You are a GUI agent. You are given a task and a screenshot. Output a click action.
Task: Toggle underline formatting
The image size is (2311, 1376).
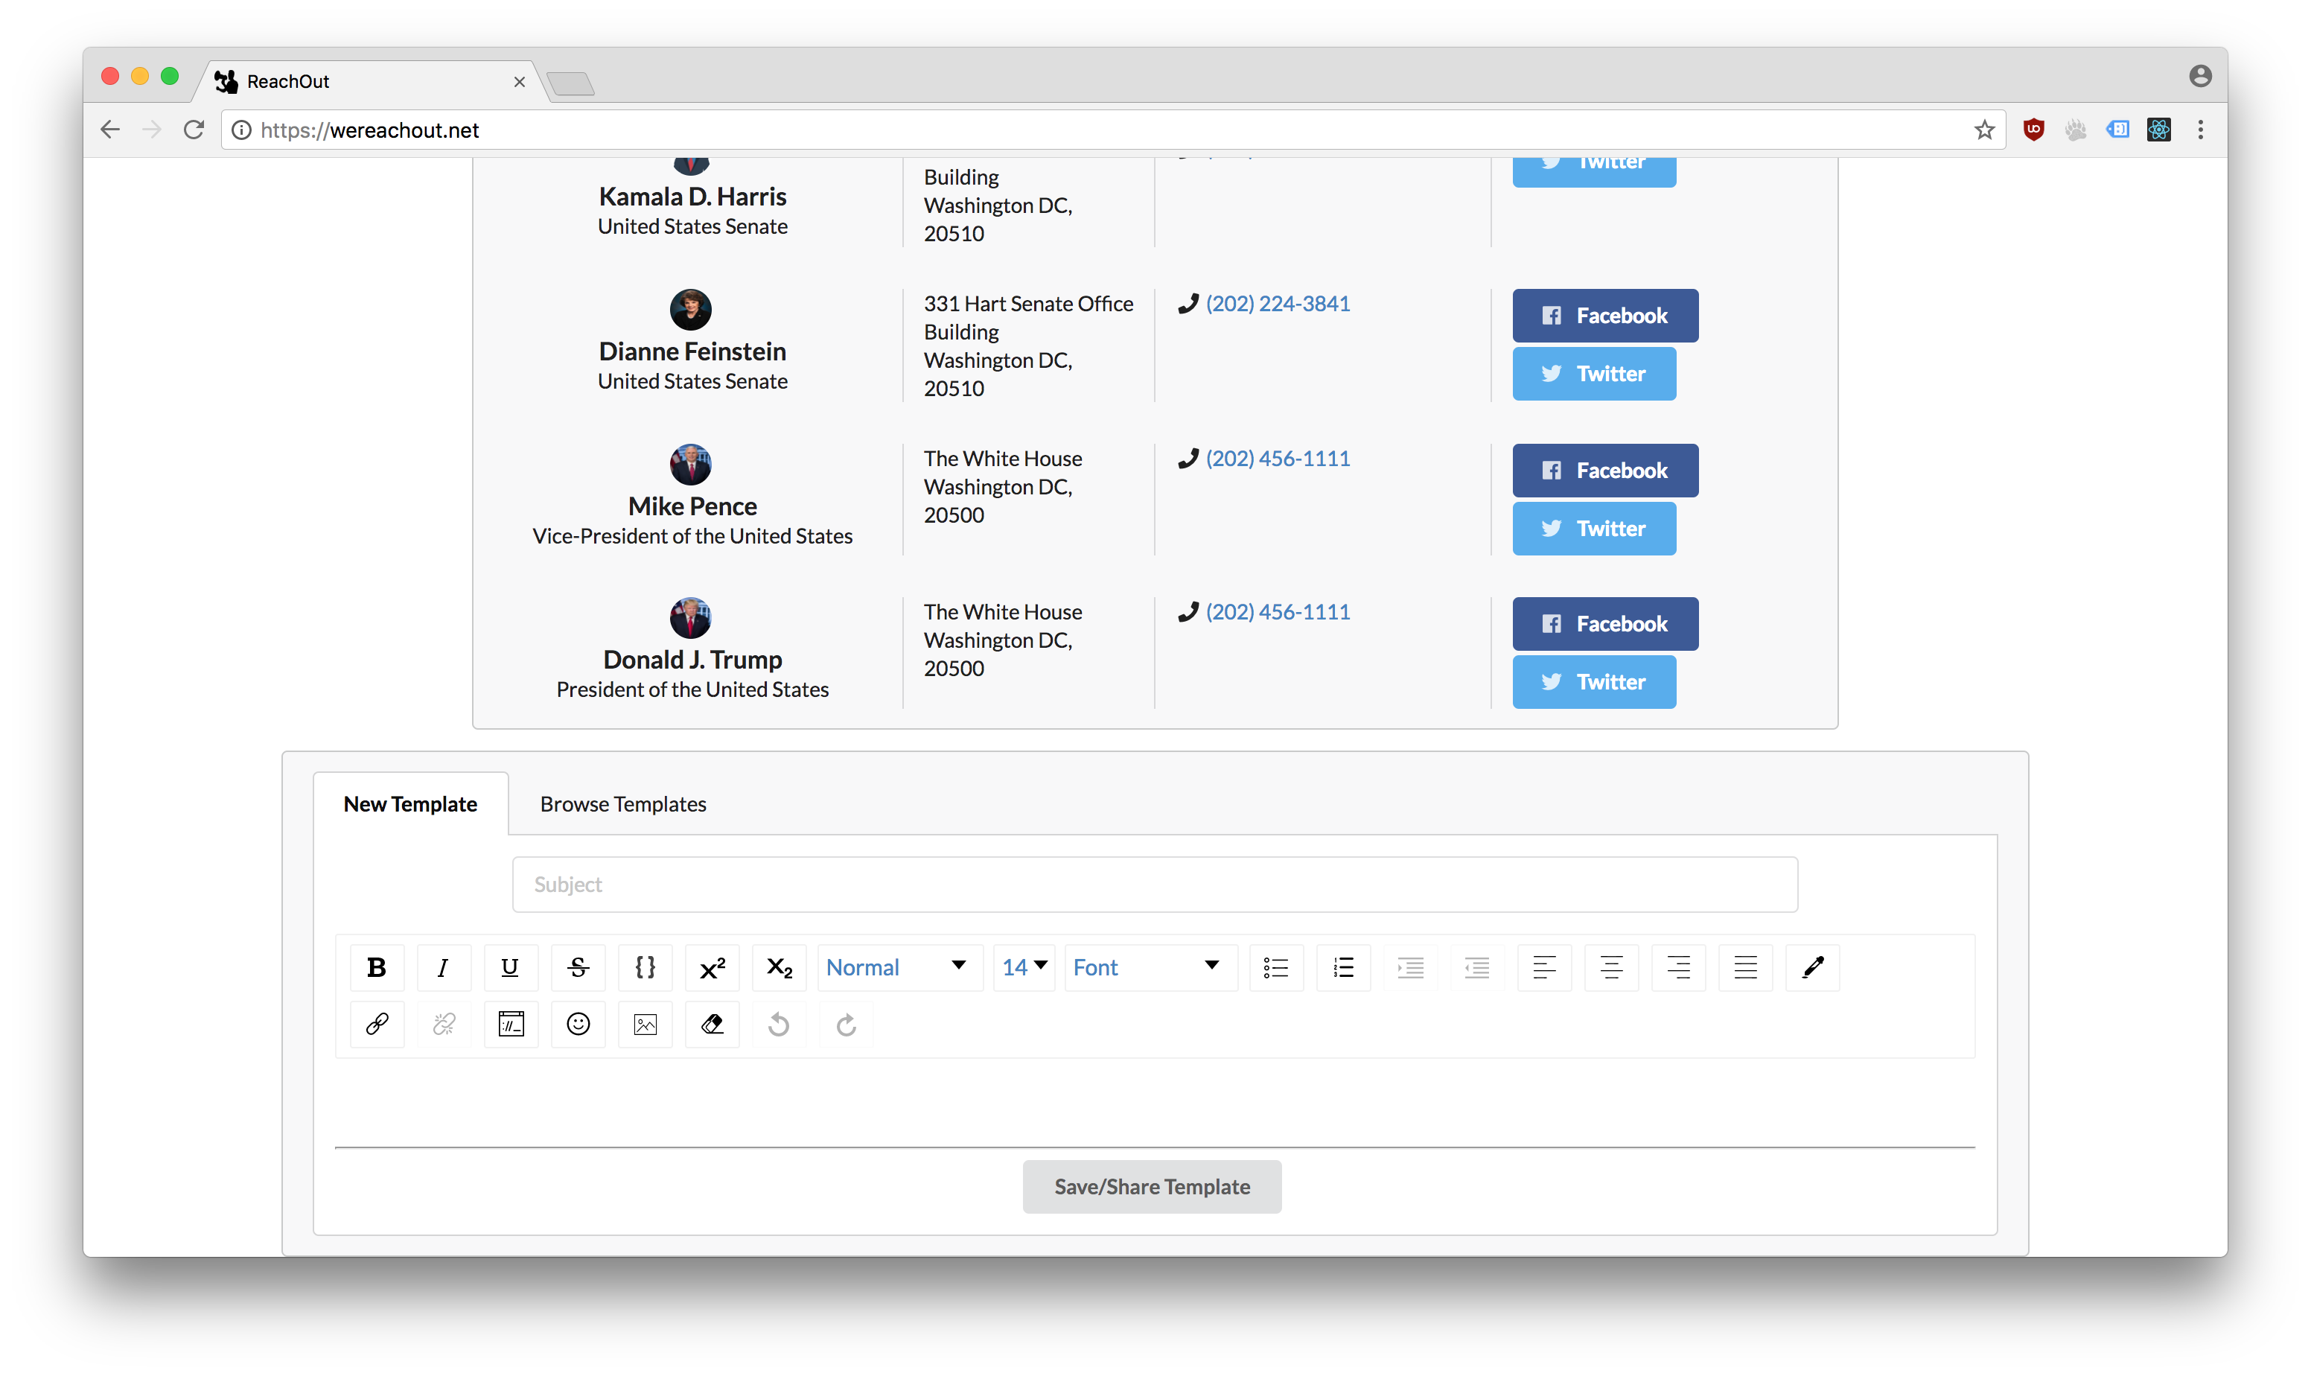coord(510,967)
